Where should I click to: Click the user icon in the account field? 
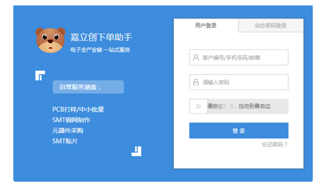point(196,58)
